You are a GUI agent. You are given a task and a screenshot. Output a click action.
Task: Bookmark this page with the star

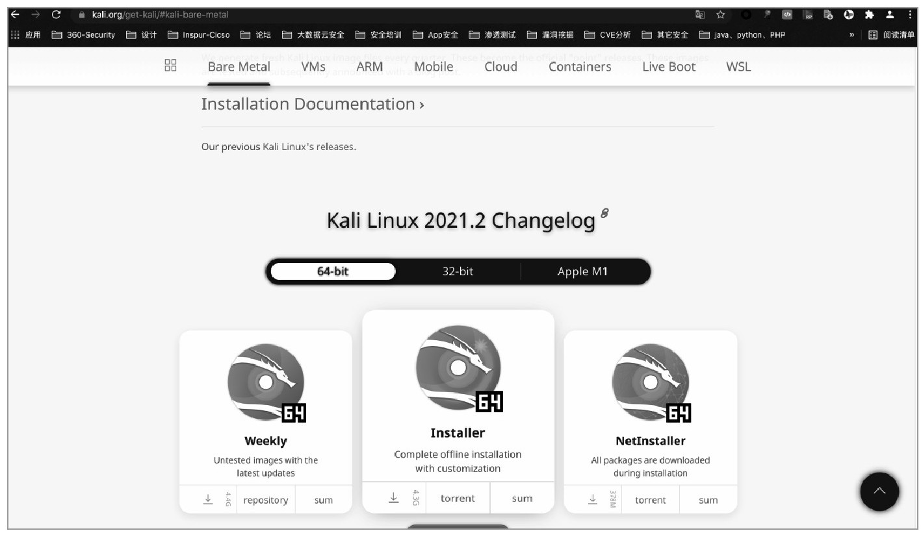point(720,14)
